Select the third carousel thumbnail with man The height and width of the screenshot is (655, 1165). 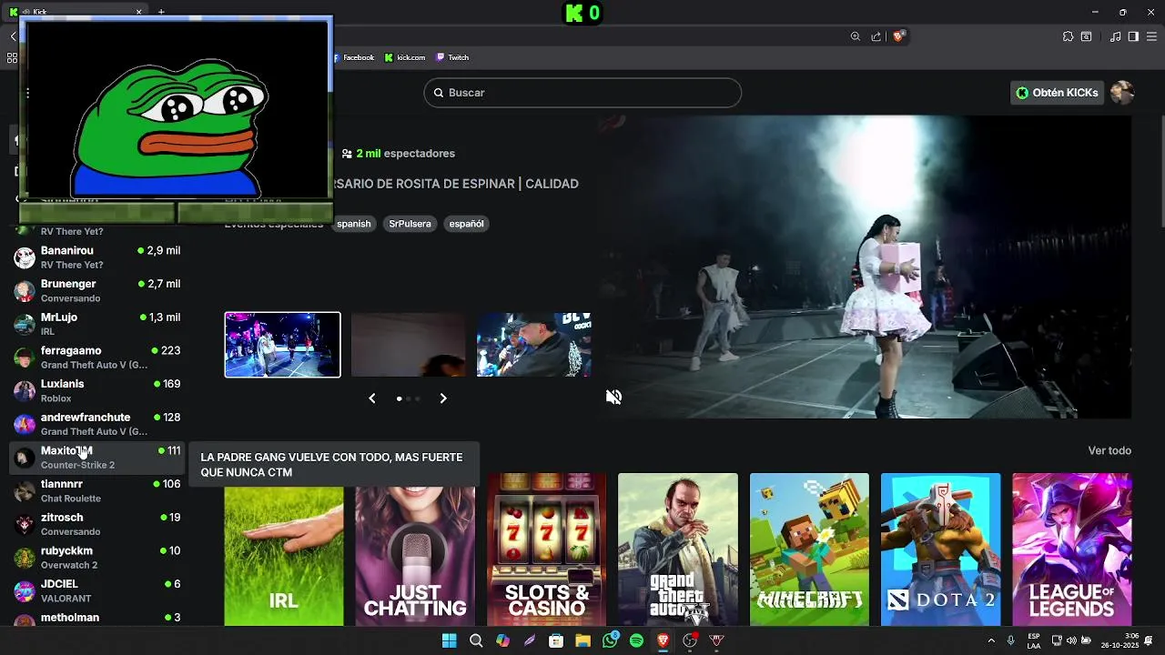533,345
